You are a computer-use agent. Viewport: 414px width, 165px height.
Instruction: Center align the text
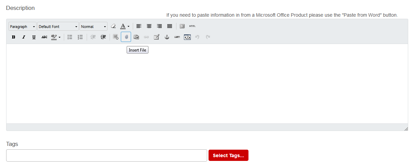149,26
